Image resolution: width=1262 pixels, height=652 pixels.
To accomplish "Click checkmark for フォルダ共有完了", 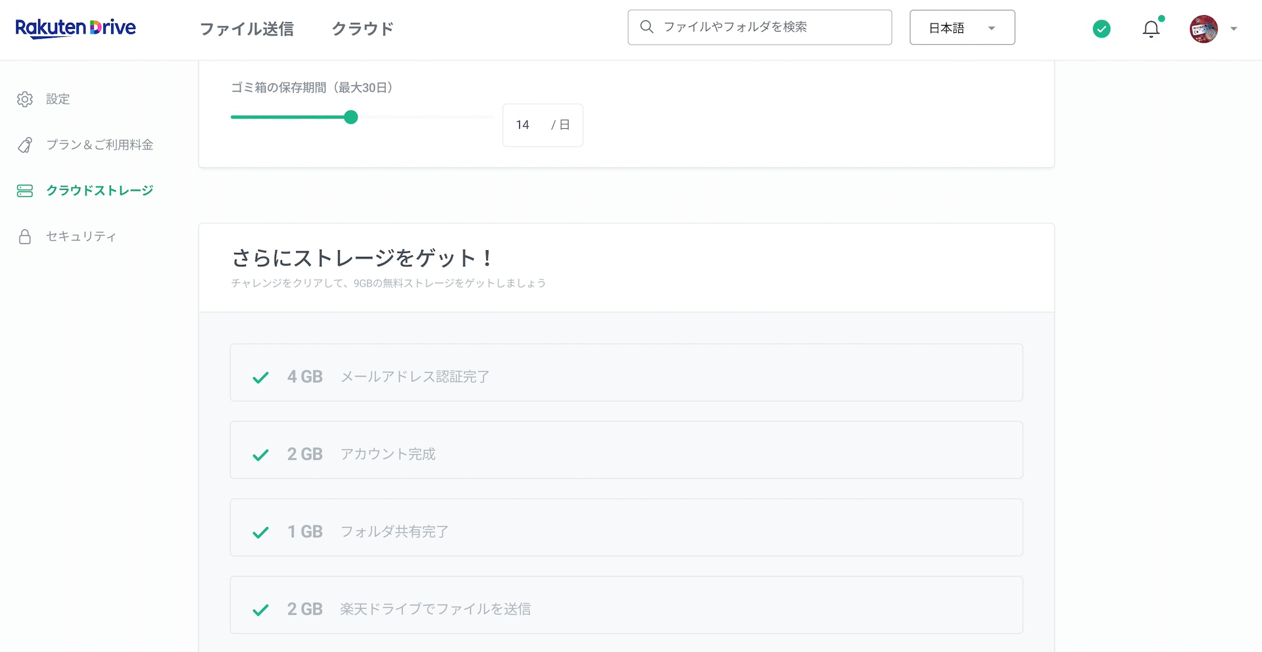I will (261, 532).
